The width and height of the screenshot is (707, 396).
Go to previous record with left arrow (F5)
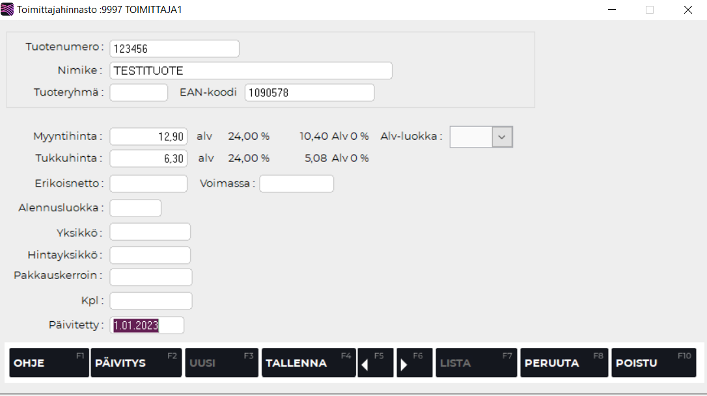click(376, 363)
